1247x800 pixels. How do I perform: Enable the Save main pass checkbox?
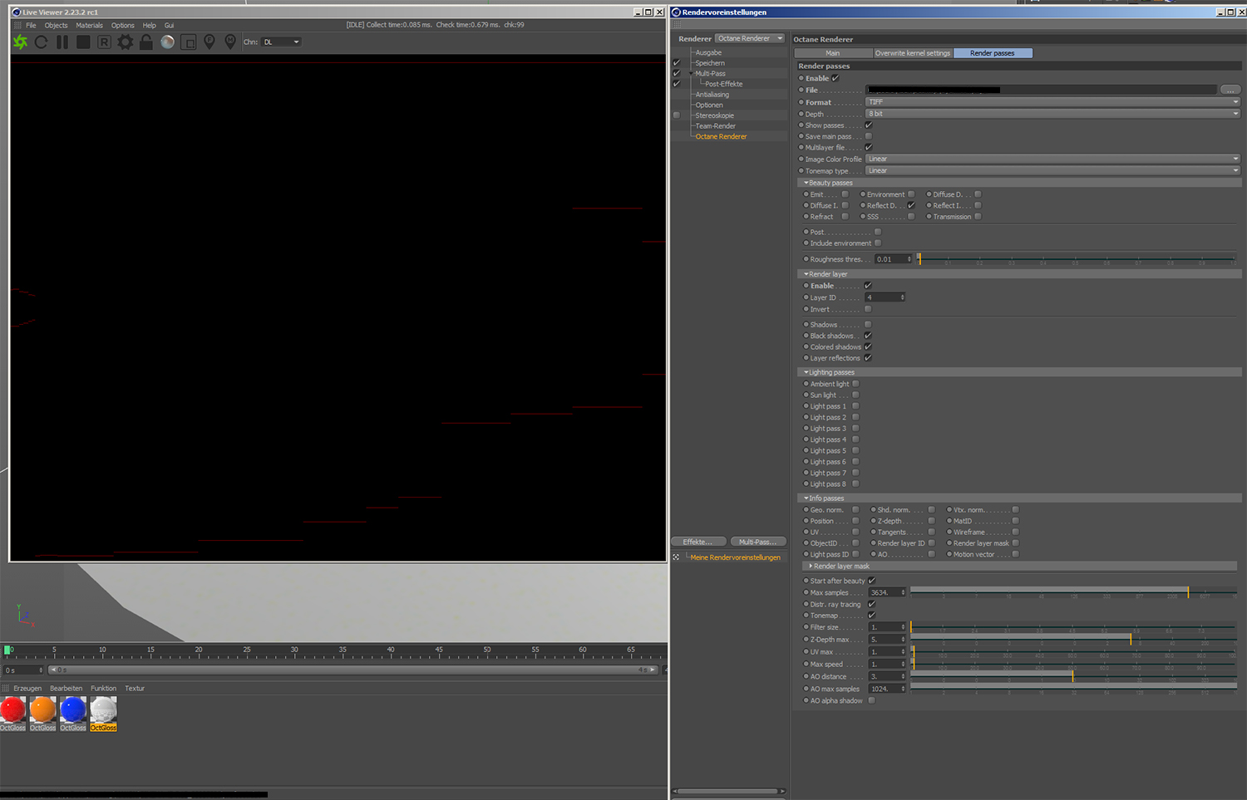click(869, 136)
